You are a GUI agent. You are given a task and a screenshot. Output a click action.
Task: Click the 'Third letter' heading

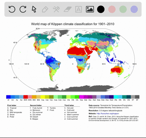click(69, 105)
